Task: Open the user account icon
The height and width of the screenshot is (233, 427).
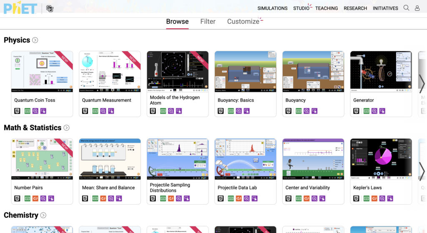Action: tap(417, 8)
